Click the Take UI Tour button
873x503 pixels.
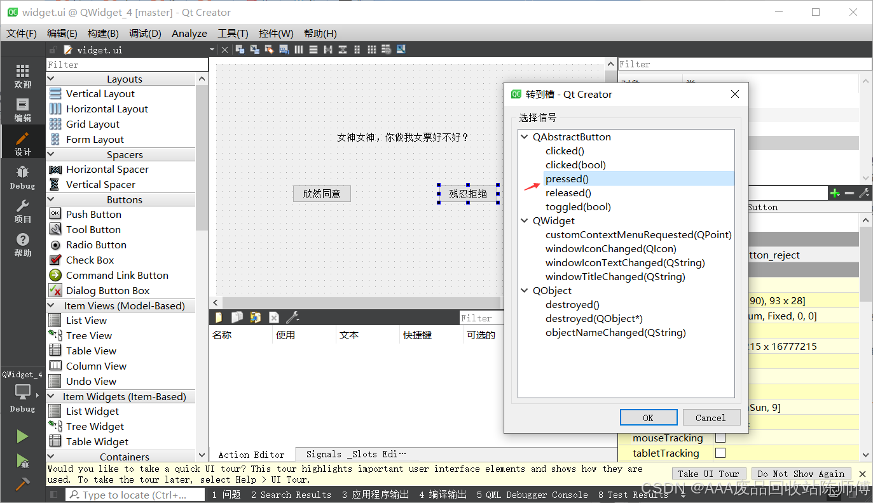[708, 474]
